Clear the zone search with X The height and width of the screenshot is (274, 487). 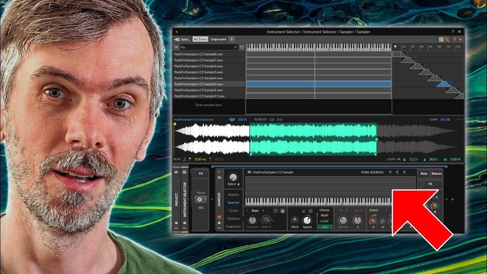click(235, 47)
